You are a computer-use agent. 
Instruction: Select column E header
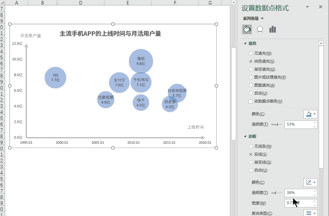(x=127, y=3)
